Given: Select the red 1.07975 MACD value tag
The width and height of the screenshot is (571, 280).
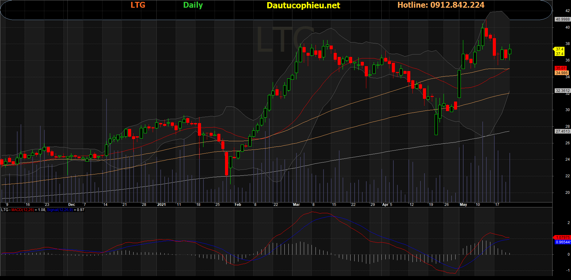Looking at the screenshot, I should 563,238.
